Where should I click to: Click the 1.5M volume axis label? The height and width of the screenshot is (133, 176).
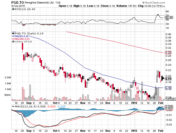pos(8,84)
